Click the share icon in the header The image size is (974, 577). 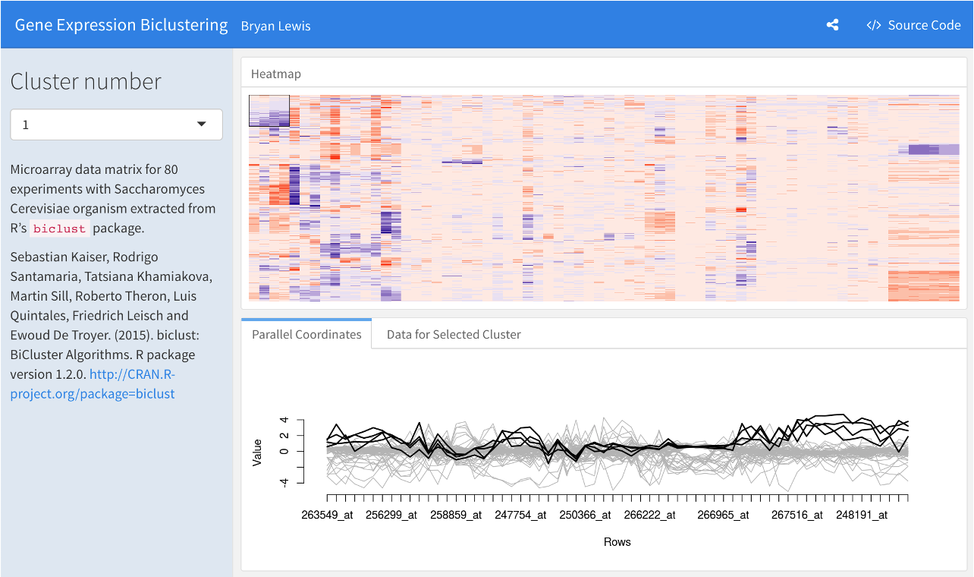pos(832,25)
